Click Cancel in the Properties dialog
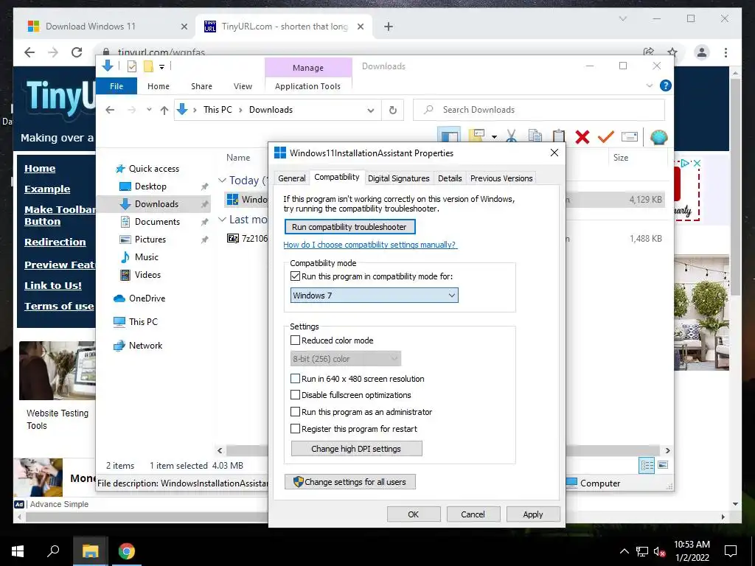This screenshot has height=566, width=755. (x=473, y=514)
